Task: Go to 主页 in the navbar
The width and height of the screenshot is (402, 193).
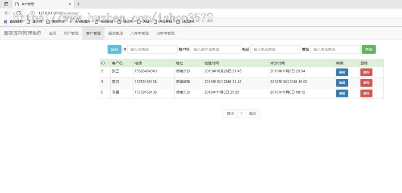Action: pos(53,33)
